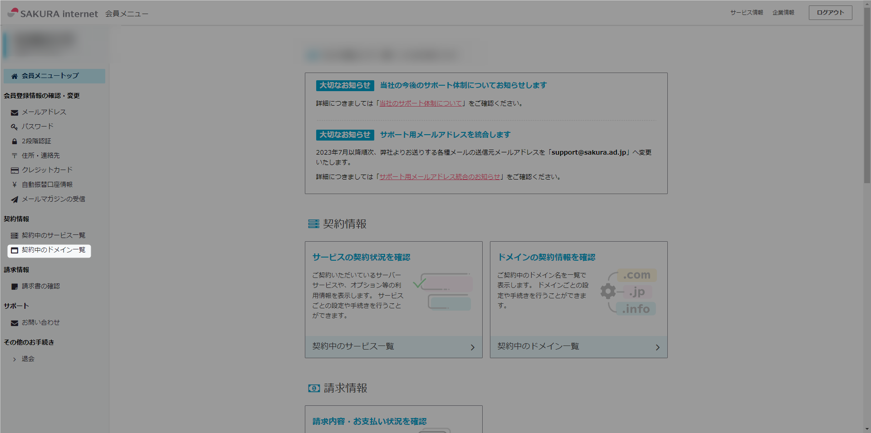Click the server list icon for 契約中のサービス一覧
871x433 pixels.
click(x=15, y=236)
